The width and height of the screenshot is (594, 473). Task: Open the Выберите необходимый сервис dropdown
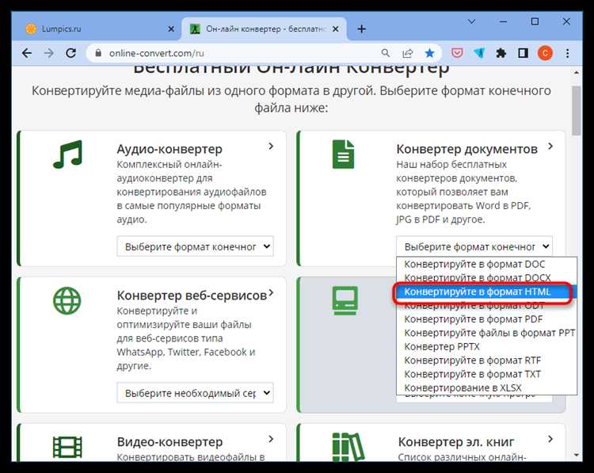tap(195, 393)
